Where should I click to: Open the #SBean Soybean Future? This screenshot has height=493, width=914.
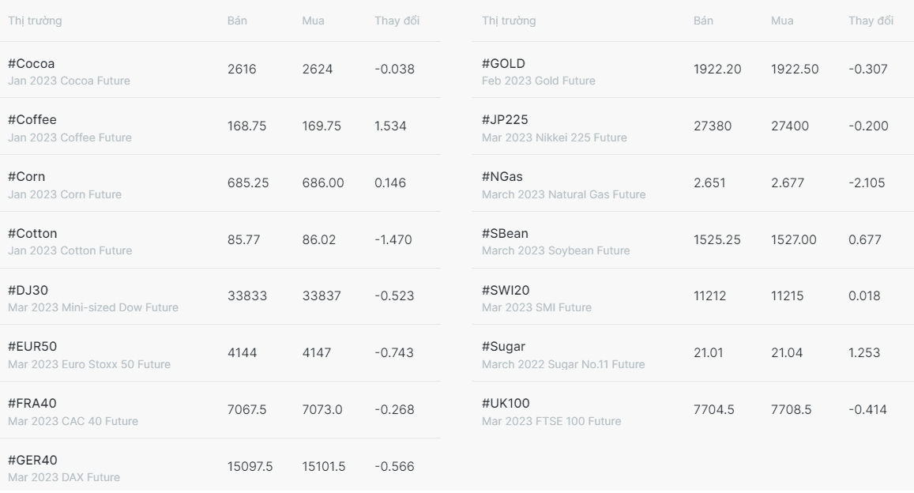[693, 240]
